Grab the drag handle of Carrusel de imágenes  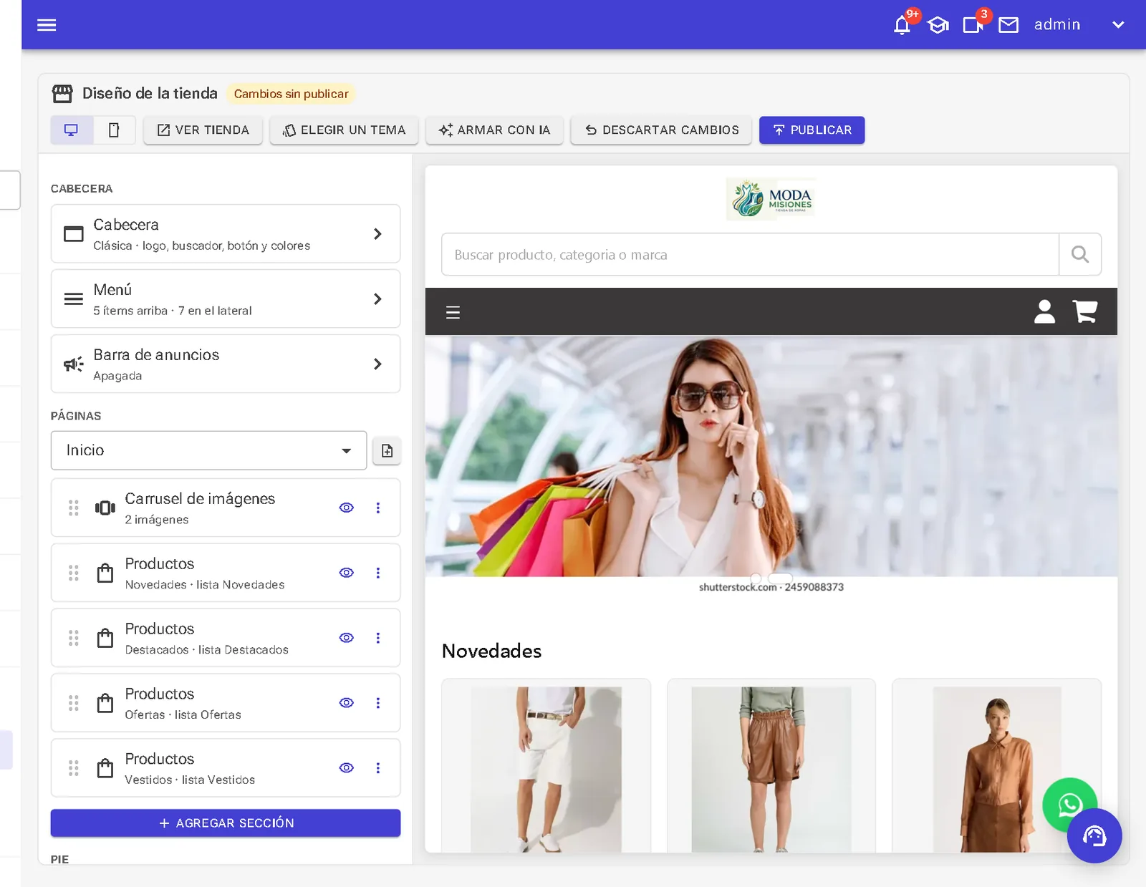[73, 508]
